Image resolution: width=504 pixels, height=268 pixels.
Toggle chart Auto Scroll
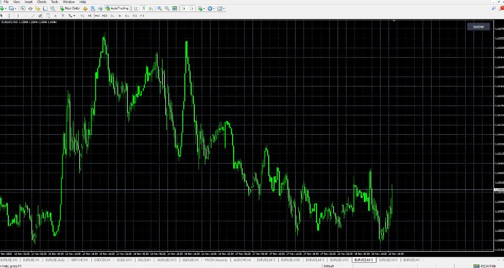point(184,8)
